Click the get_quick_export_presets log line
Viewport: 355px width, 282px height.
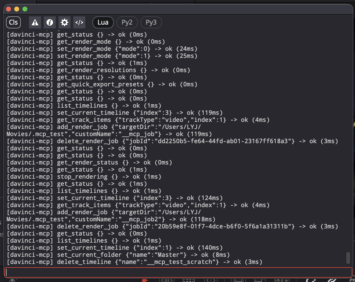coord(102,84)
